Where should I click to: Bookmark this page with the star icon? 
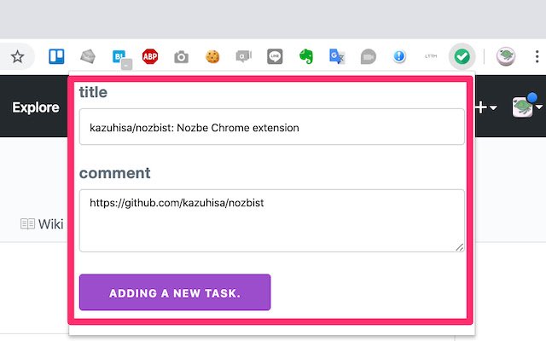(x=17, y=56)
